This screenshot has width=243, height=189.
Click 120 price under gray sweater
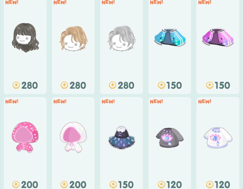[x=174, y=185]
